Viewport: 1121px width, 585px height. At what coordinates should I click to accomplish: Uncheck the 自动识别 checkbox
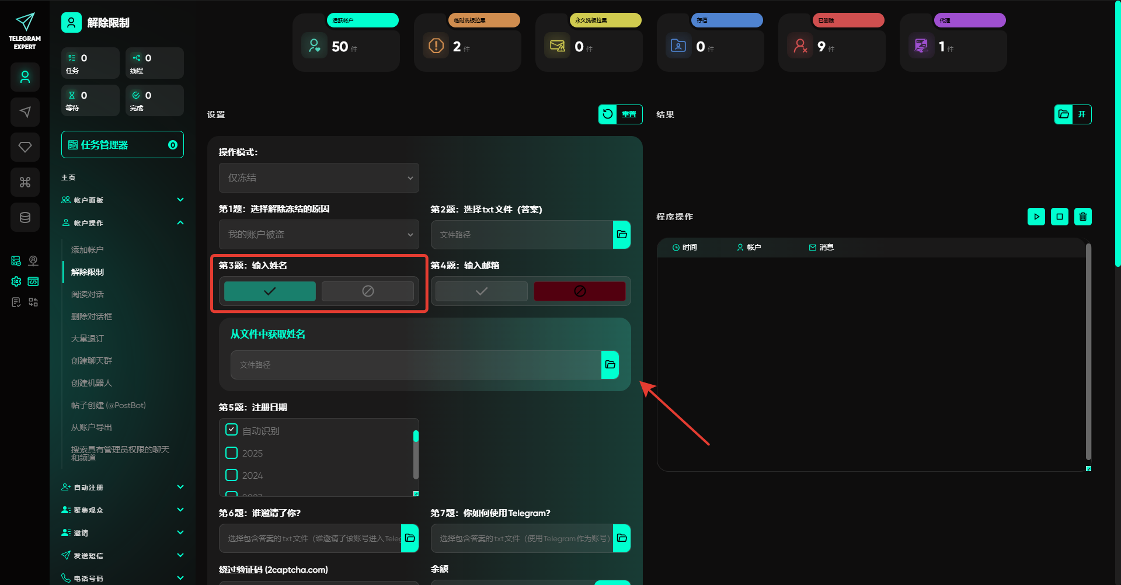tap(231, 430)
